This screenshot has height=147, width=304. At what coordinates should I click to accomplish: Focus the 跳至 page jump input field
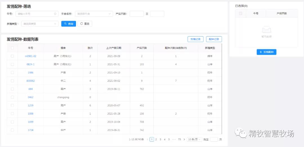click(214, 139)
